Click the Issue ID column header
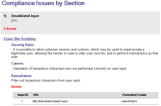 (23, 95)
